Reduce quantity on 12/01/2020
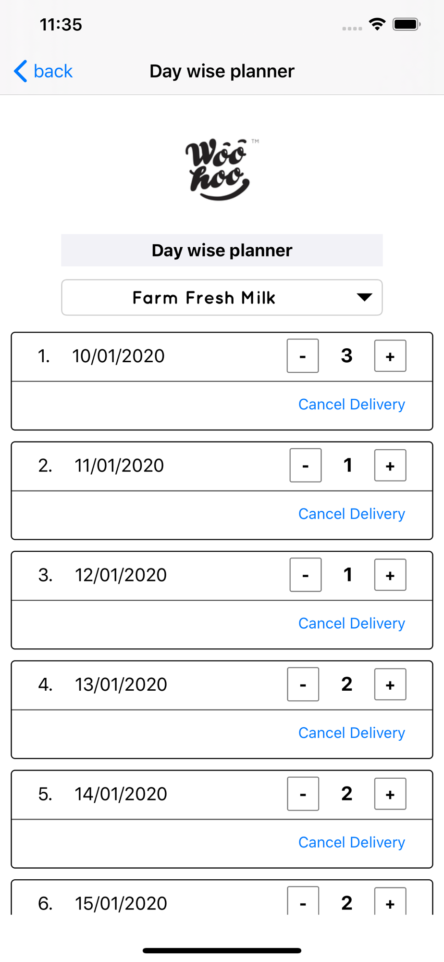 [305, 575]
